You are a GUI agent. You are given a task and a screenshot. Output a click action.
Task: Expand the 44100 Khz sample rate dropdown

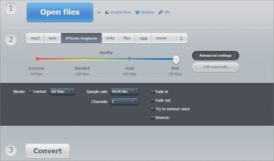point(124,92)
